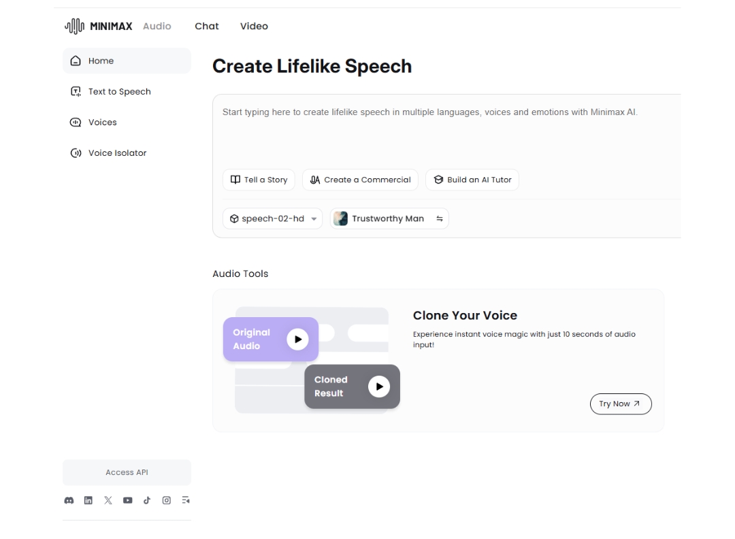735x539 pixels.
Task: Switch to the Chat tab
Action: (207, 27)
